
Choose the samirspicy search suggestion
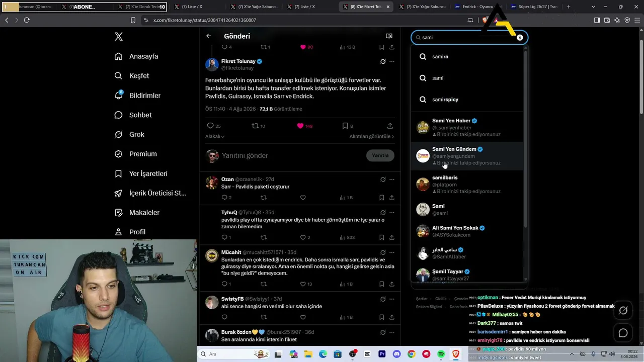click(x=467, y=100)
